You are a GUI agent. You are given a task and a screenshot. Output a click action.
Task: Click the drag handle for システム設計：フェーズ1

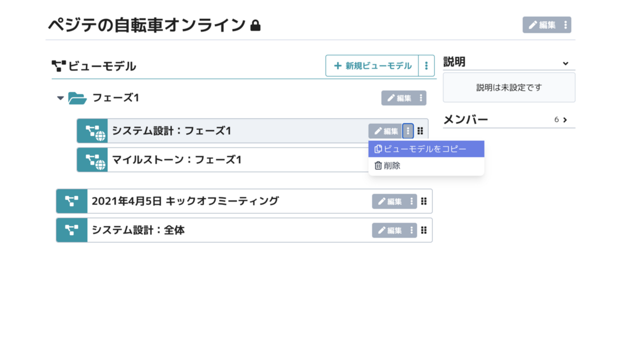[420, 131]
